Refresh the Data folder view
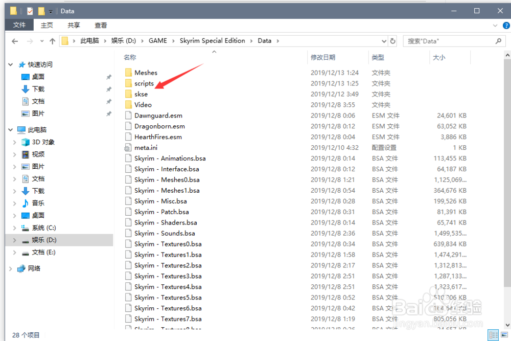This screenshot has width=511, height=341. (392, 41)
